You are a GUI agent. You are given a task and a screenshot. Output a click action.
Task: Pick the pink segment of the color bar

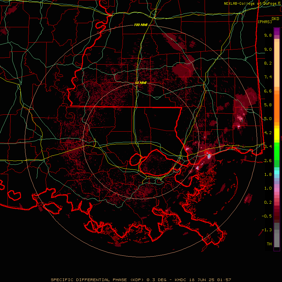(277, 190)
